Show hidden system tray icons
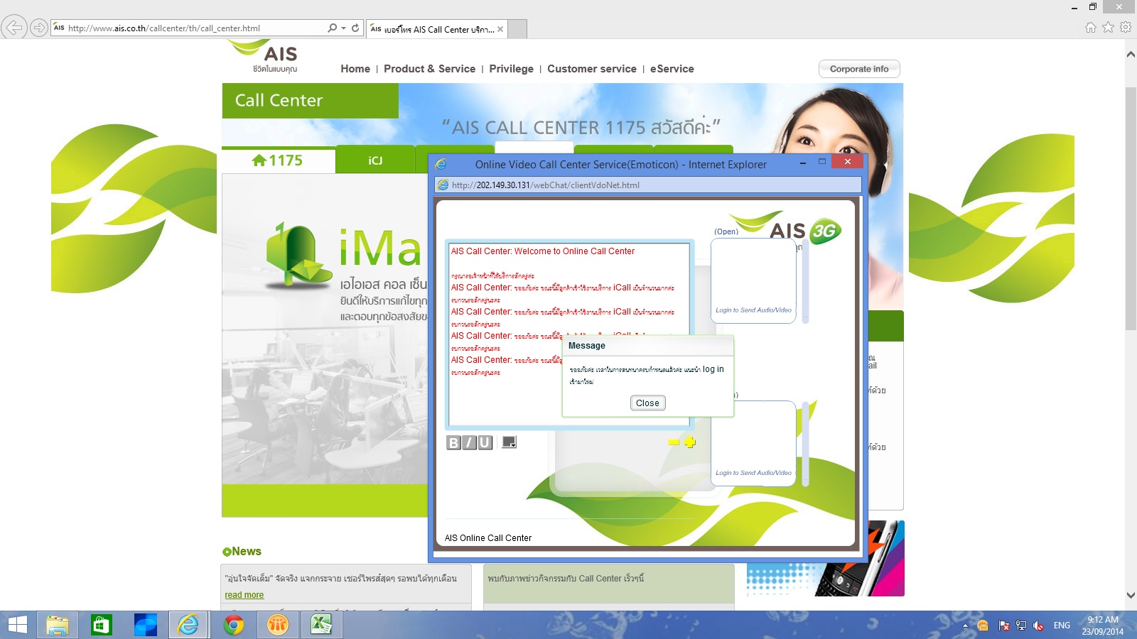This screenshot has height=639, width=1137. (965, 626)
